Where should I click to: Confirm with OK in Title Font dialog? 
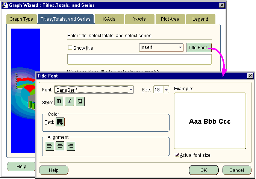204,170
